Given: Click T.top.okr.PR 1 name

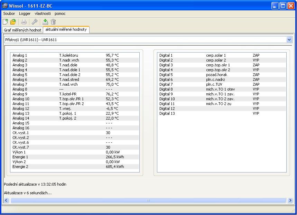Looking at the screenshot, I should [72, 99].
